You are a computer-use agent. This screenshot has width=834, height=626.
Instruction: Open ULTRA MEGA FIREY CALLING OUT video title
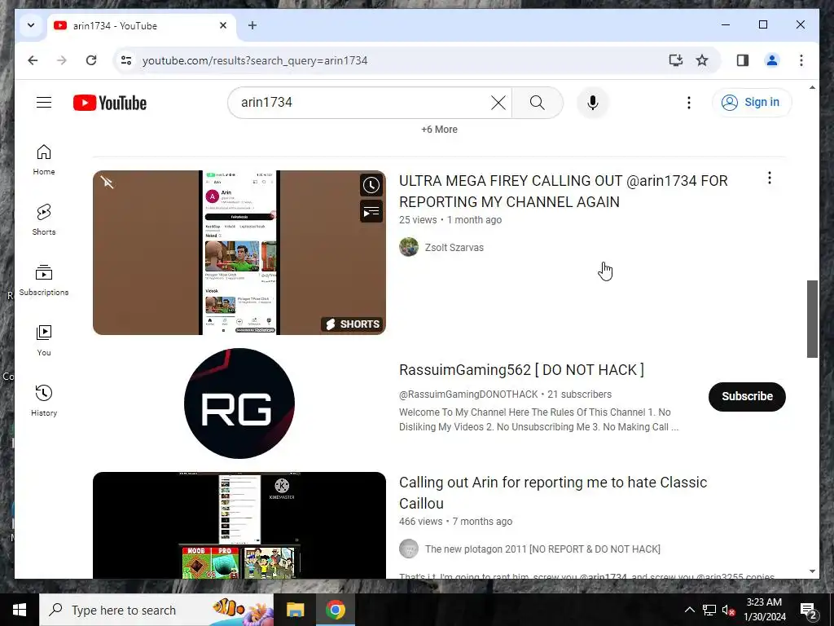[x=564, y=191]
